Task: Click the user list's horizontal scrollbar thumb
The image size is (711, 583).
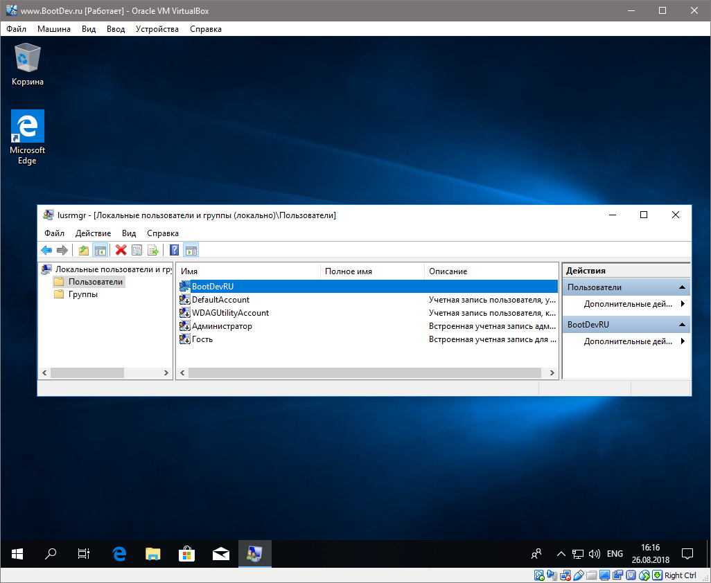Action: click(365, 373)
